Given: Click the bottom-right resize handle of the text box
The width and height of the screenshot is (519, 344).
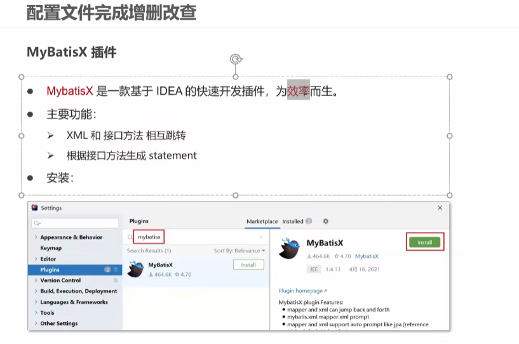Looking at the screenshot, I should click(450, 195).
